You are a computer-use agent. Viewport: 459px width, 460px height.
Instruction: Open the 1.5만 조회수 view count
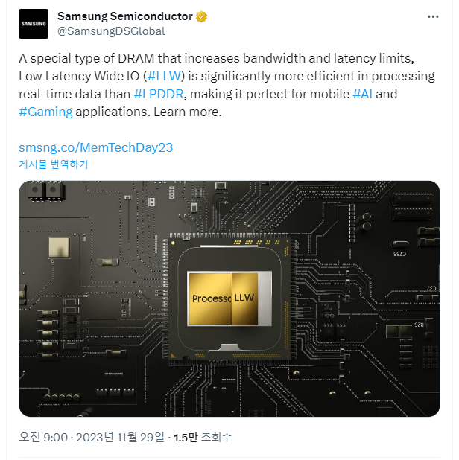pos(203,437)
